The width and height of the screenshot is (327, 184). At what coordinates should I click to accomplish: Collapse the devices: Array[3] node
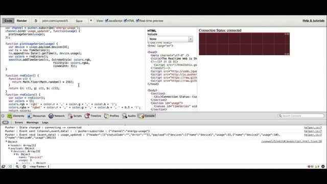[12, 151]
